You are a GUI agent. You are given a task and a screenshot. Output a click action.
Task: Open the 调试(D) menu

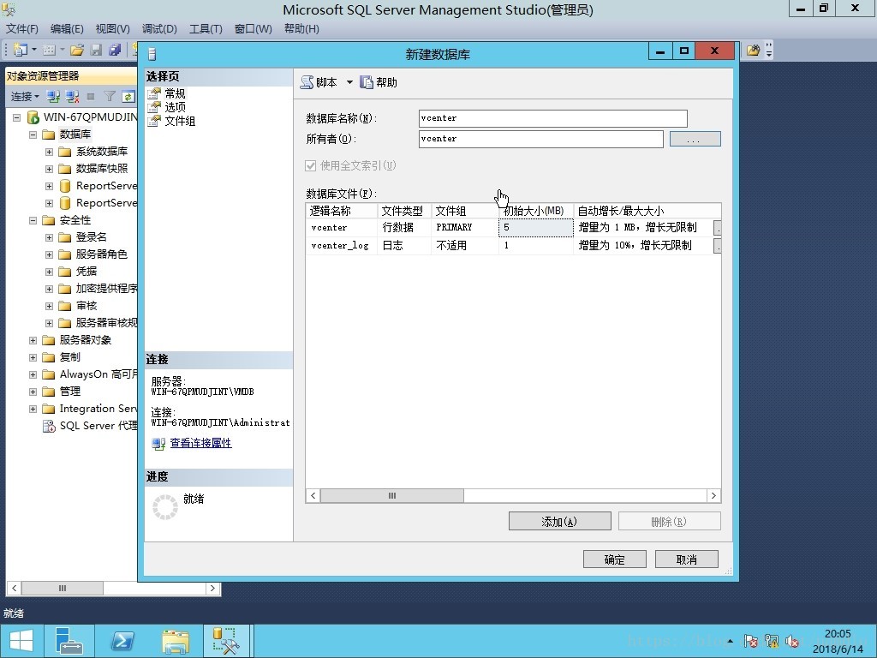(x=159, y=29)
